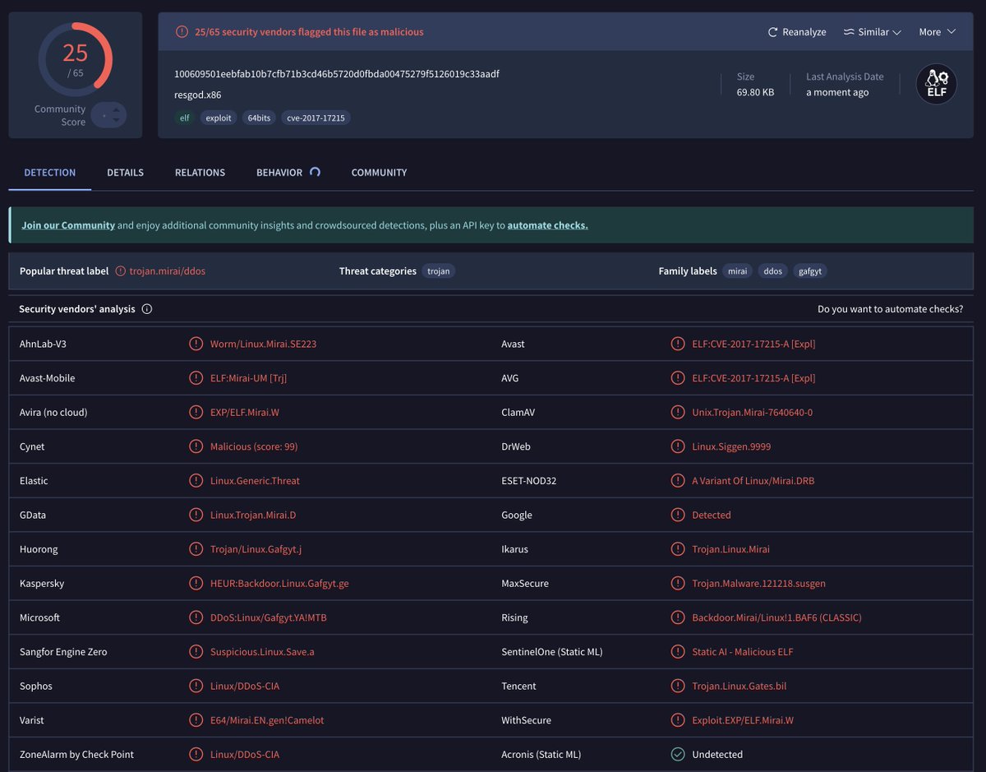
Task: Click the 'a moment ago' analysis date
Action: click(837, 92)
